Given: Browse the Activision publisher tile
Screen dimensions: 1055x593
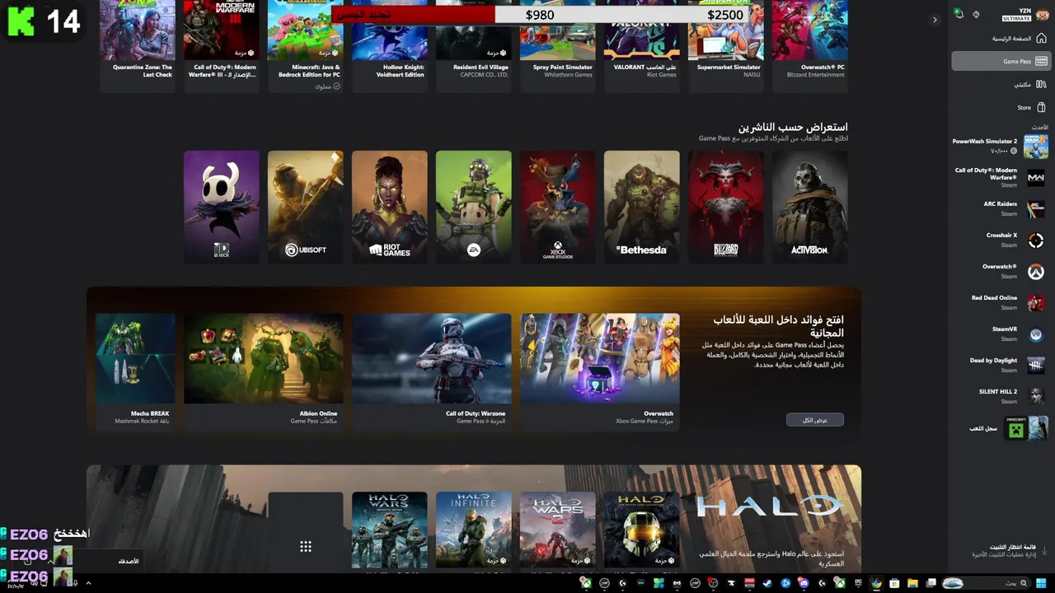Looking at the screenshot, I should click(809, 207).
